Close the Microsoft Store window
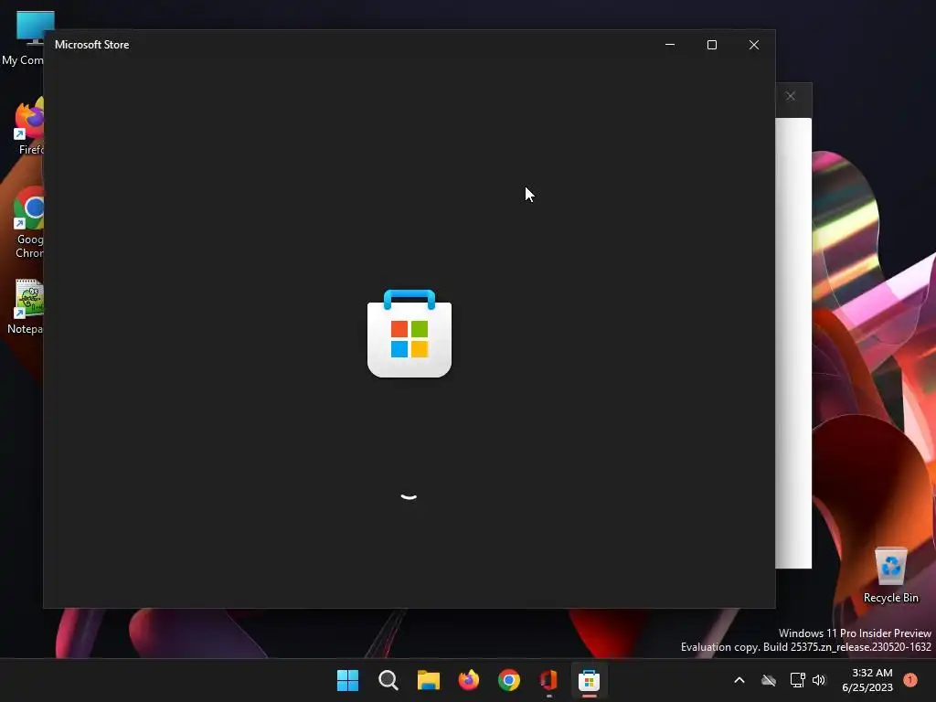The width and height of the screenshot is (936, 702). click(x=754, y=45)
